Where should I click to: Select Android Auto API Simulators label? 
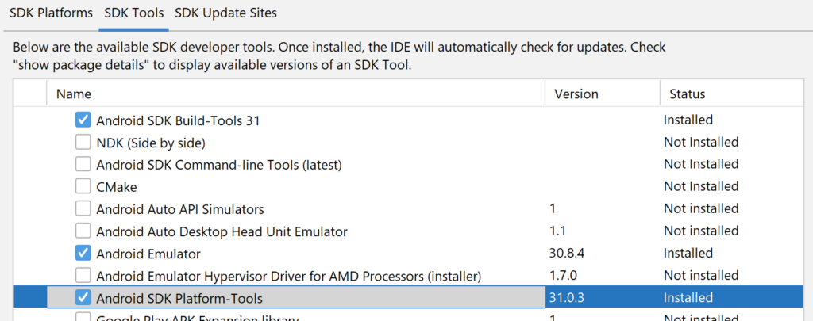(x=180, y=210)
